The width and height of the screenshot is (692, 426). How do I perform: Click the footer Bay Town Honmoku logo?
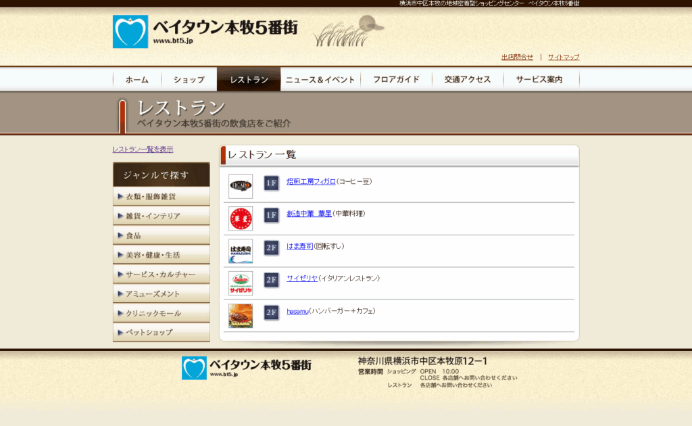click(x=247, y=368)
